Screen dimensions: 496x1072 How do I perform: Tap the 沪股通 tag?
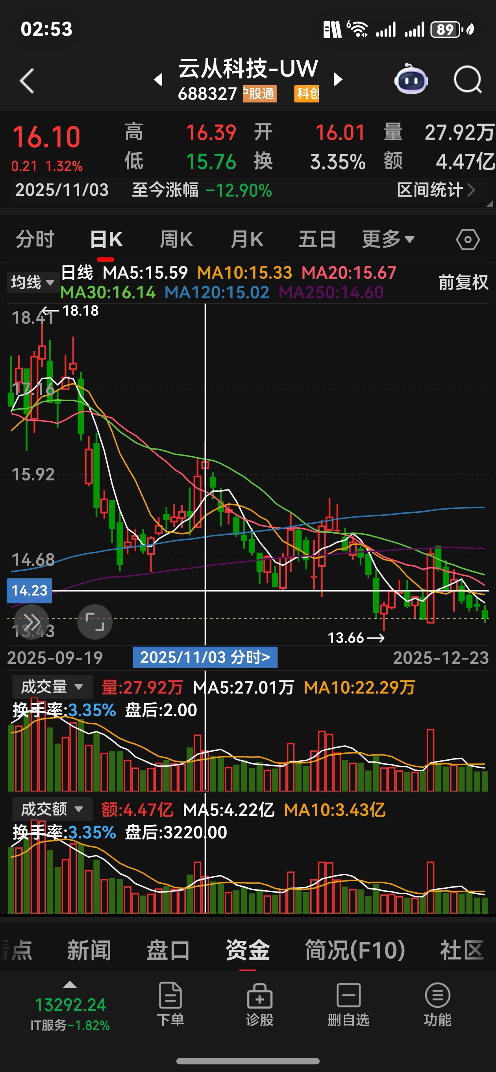[260, 94]
